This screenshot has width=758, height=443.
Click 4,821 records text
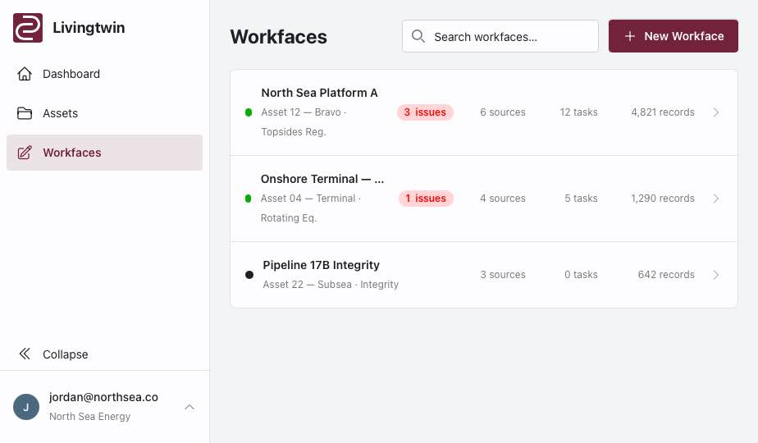coord(663,112)
